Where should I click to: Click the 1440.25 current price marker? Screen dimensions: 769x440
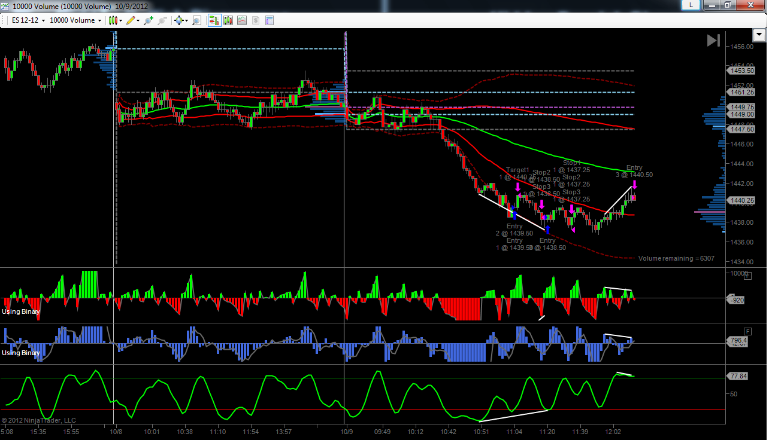pos(741,200)
